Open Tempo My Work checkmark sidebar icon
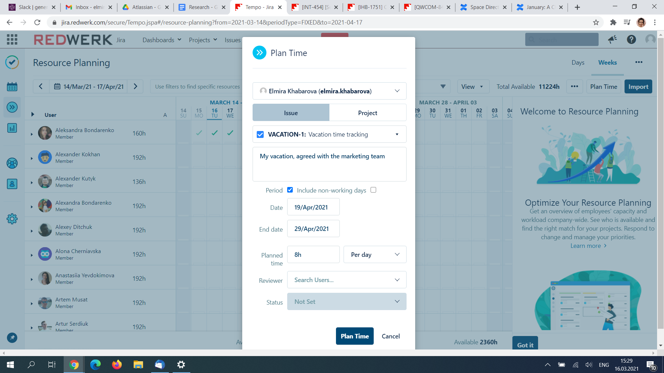 [12, 63]
